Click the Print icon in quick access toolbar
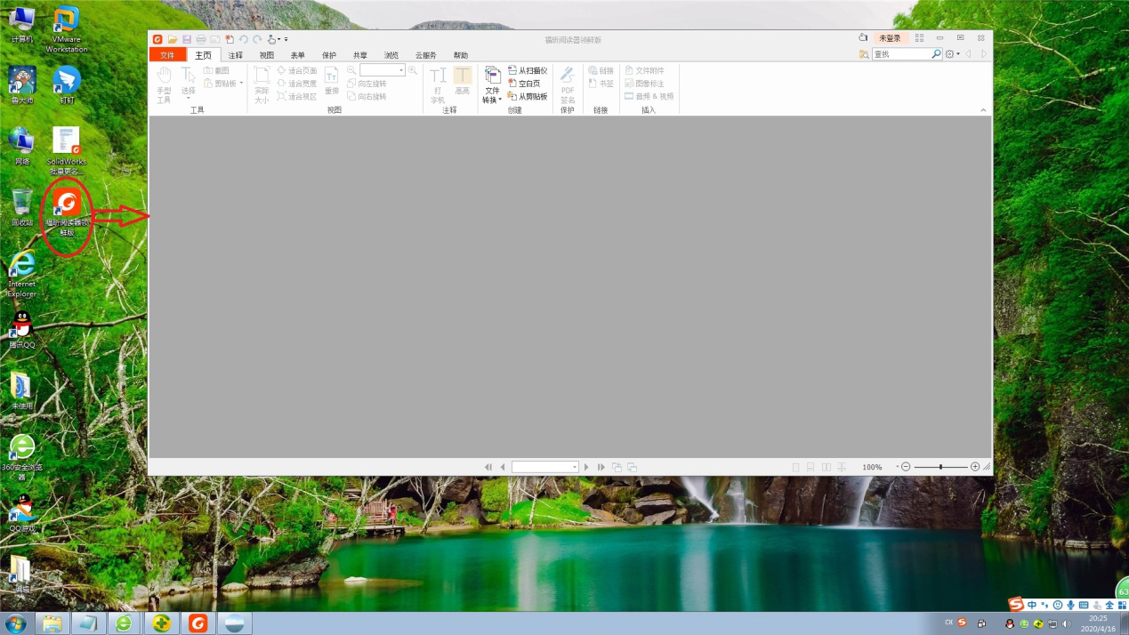The image size is (1129, 635). 201,39
